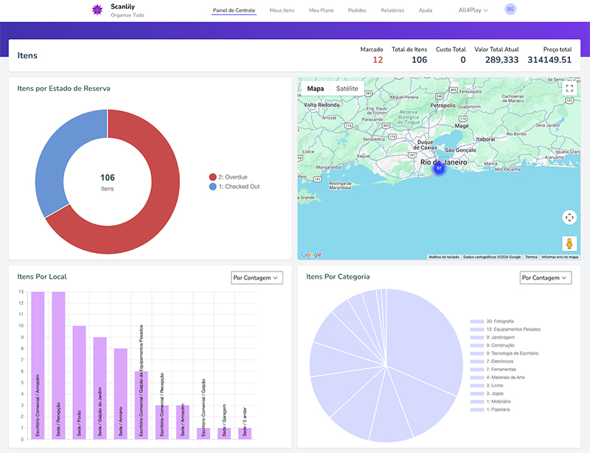The height and width of the screenshot is (453, 590).
Task: Click the 4: Materiais de Arte legend entry
Action: point(497,377)
